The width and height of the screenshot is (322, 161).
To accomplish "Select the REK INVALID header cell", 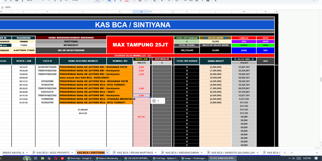I will coord(162,59).
